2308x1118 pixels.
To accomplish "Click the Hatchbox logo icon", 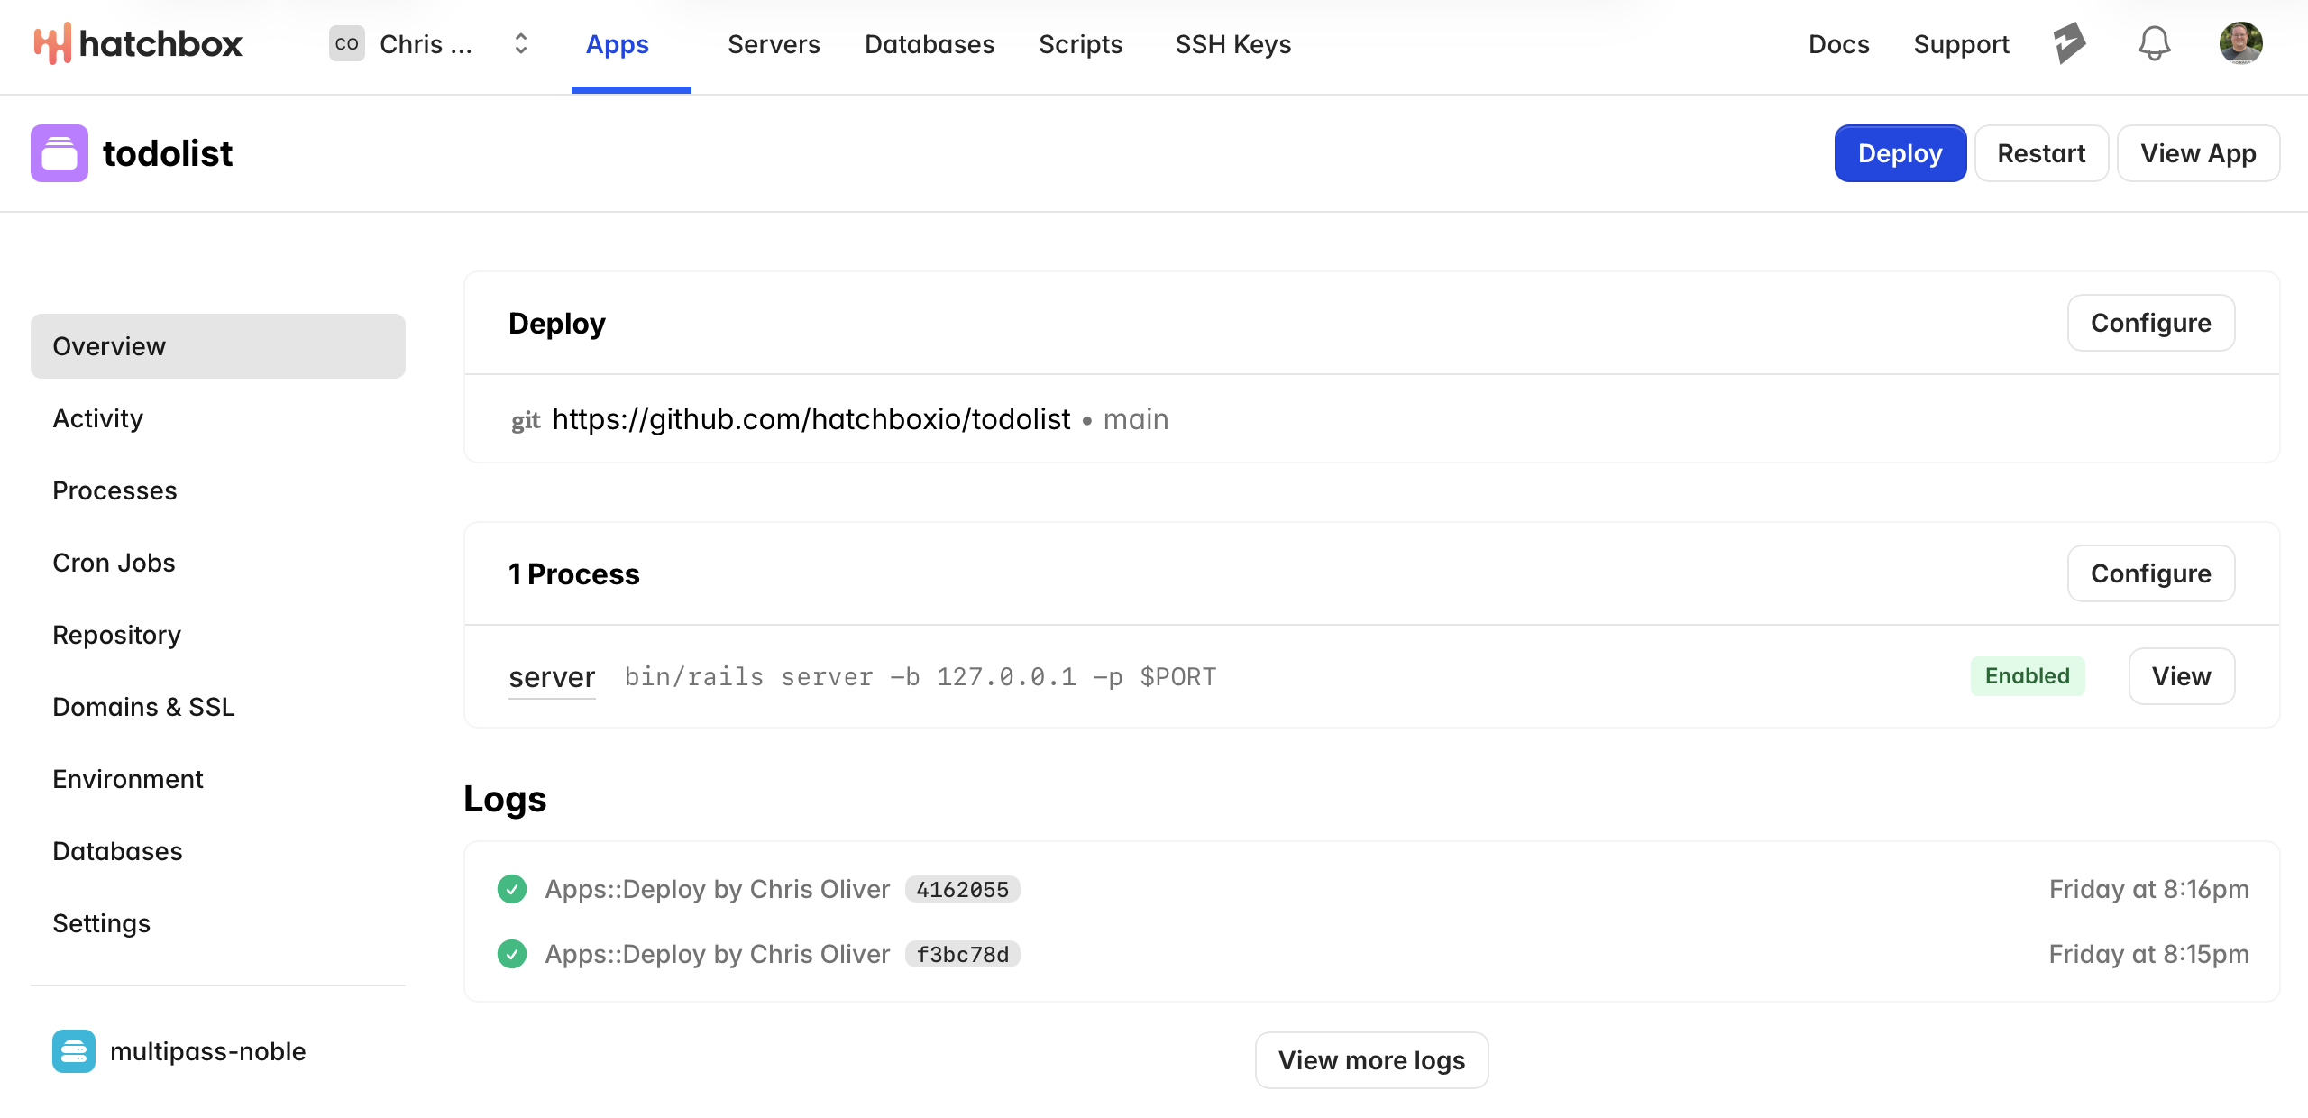I will pos(51,43).
